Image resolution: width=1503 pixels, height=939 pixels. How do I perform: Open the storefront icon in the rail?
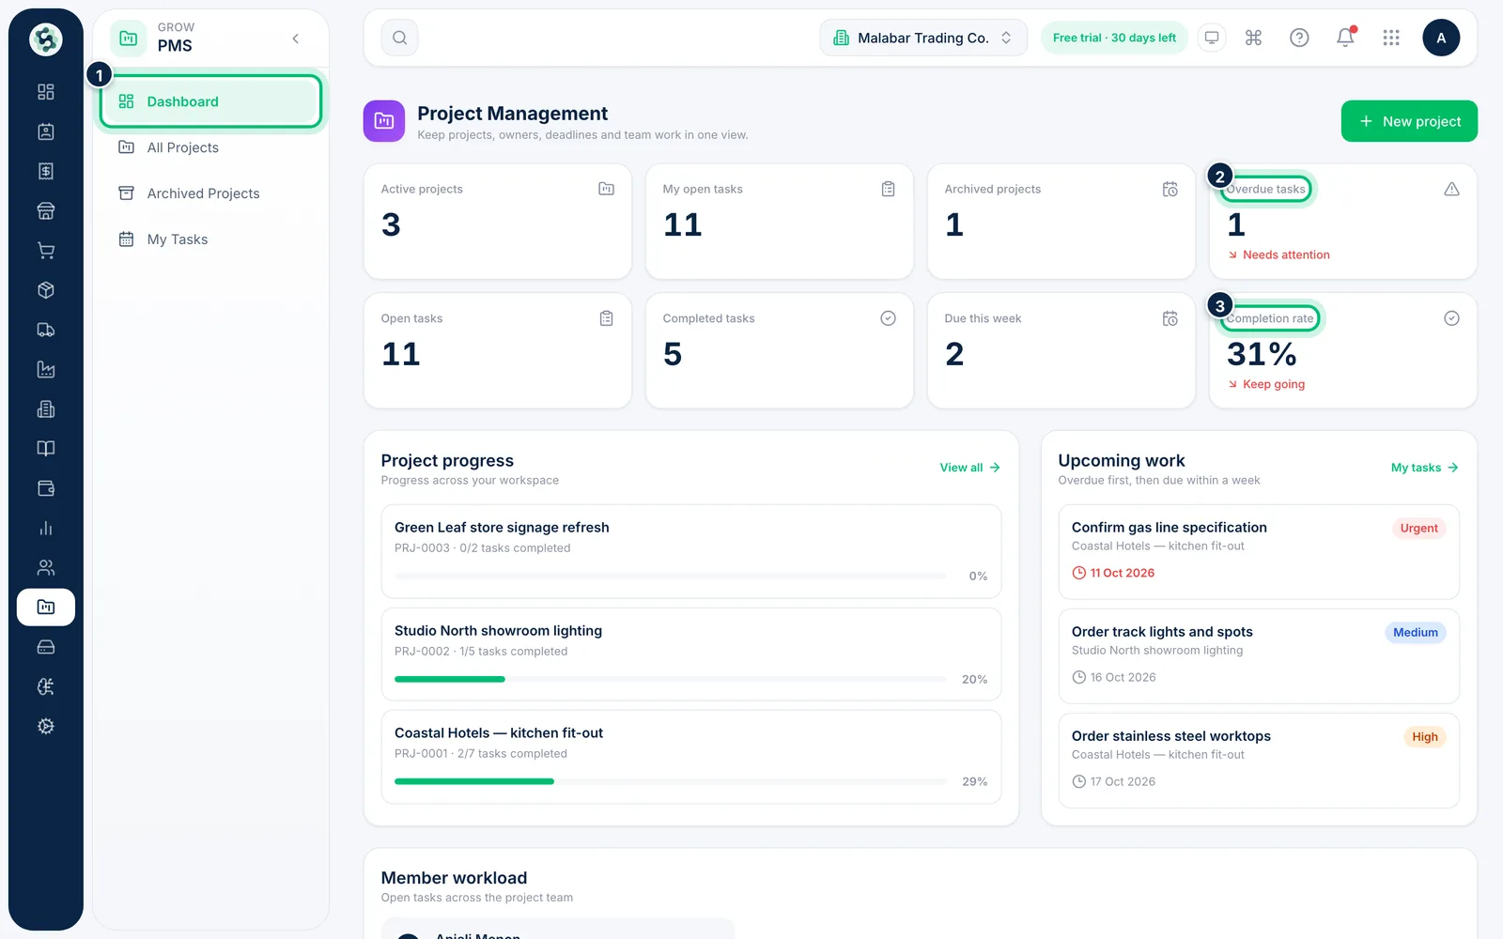point(45,211)
